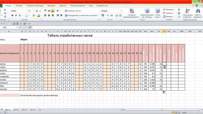
Task: Open Сортировка и фильтр menu
Action: click(187, 13)
